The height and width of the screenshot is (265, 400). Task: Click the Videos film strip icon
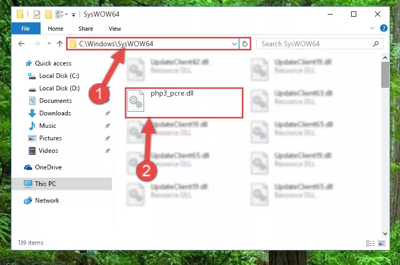click(32, 151)
